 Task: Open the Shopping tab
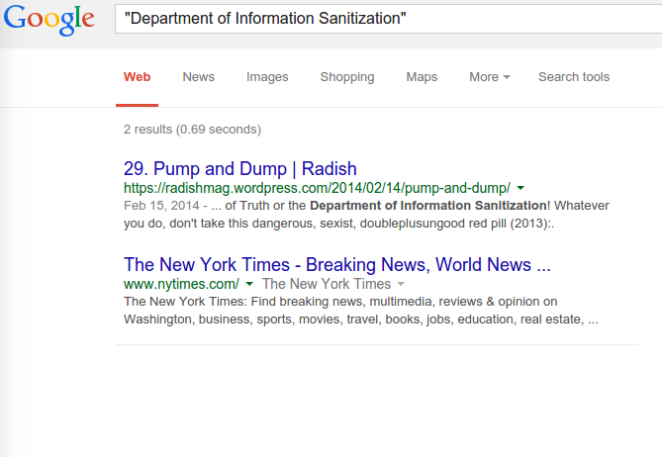click(347, 77)
